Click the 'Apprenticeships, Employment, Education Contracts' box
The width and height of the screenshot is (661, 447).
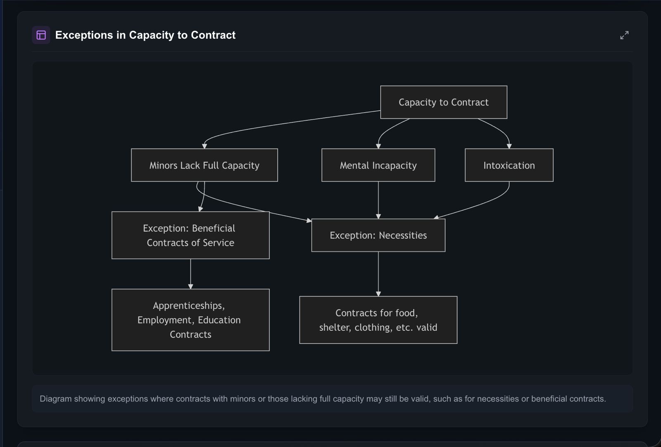coord(190,320)
